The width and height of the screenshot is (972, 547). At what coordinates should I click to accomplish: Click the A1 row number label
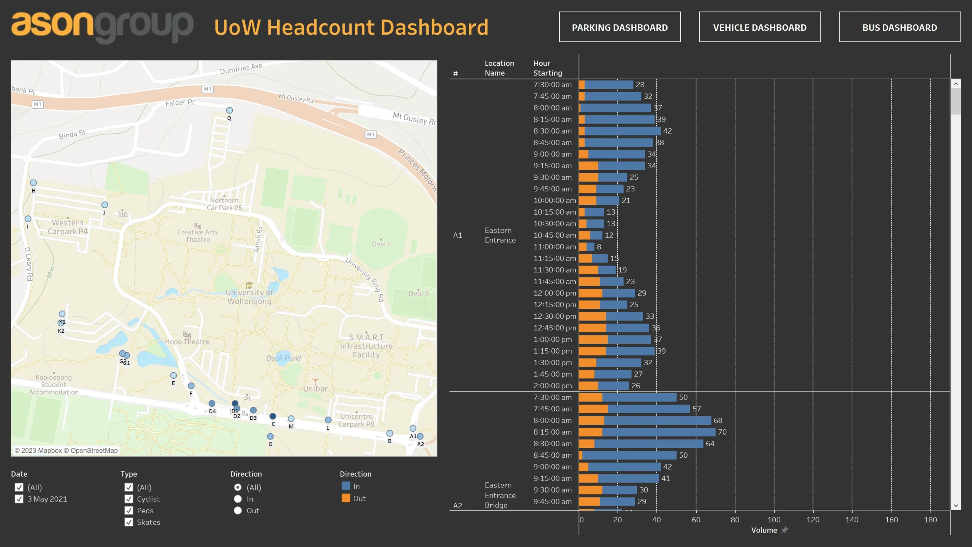pyautogui.click(x=458, y=235)
